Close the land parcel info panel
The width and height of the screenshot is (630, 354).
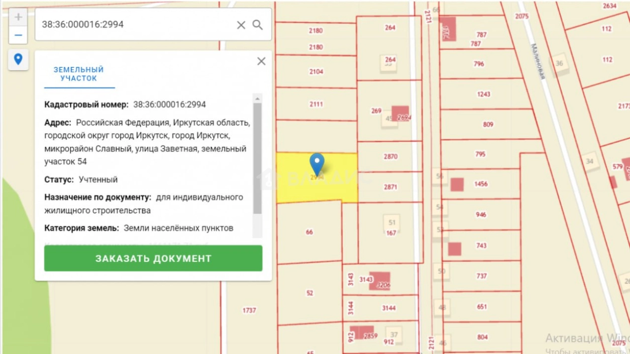point(261,61)
